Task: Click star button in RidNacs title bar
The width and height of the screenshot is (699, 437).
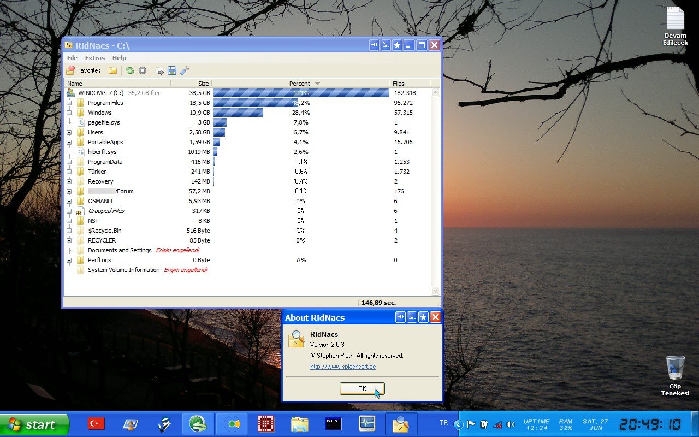Action: 398,45
